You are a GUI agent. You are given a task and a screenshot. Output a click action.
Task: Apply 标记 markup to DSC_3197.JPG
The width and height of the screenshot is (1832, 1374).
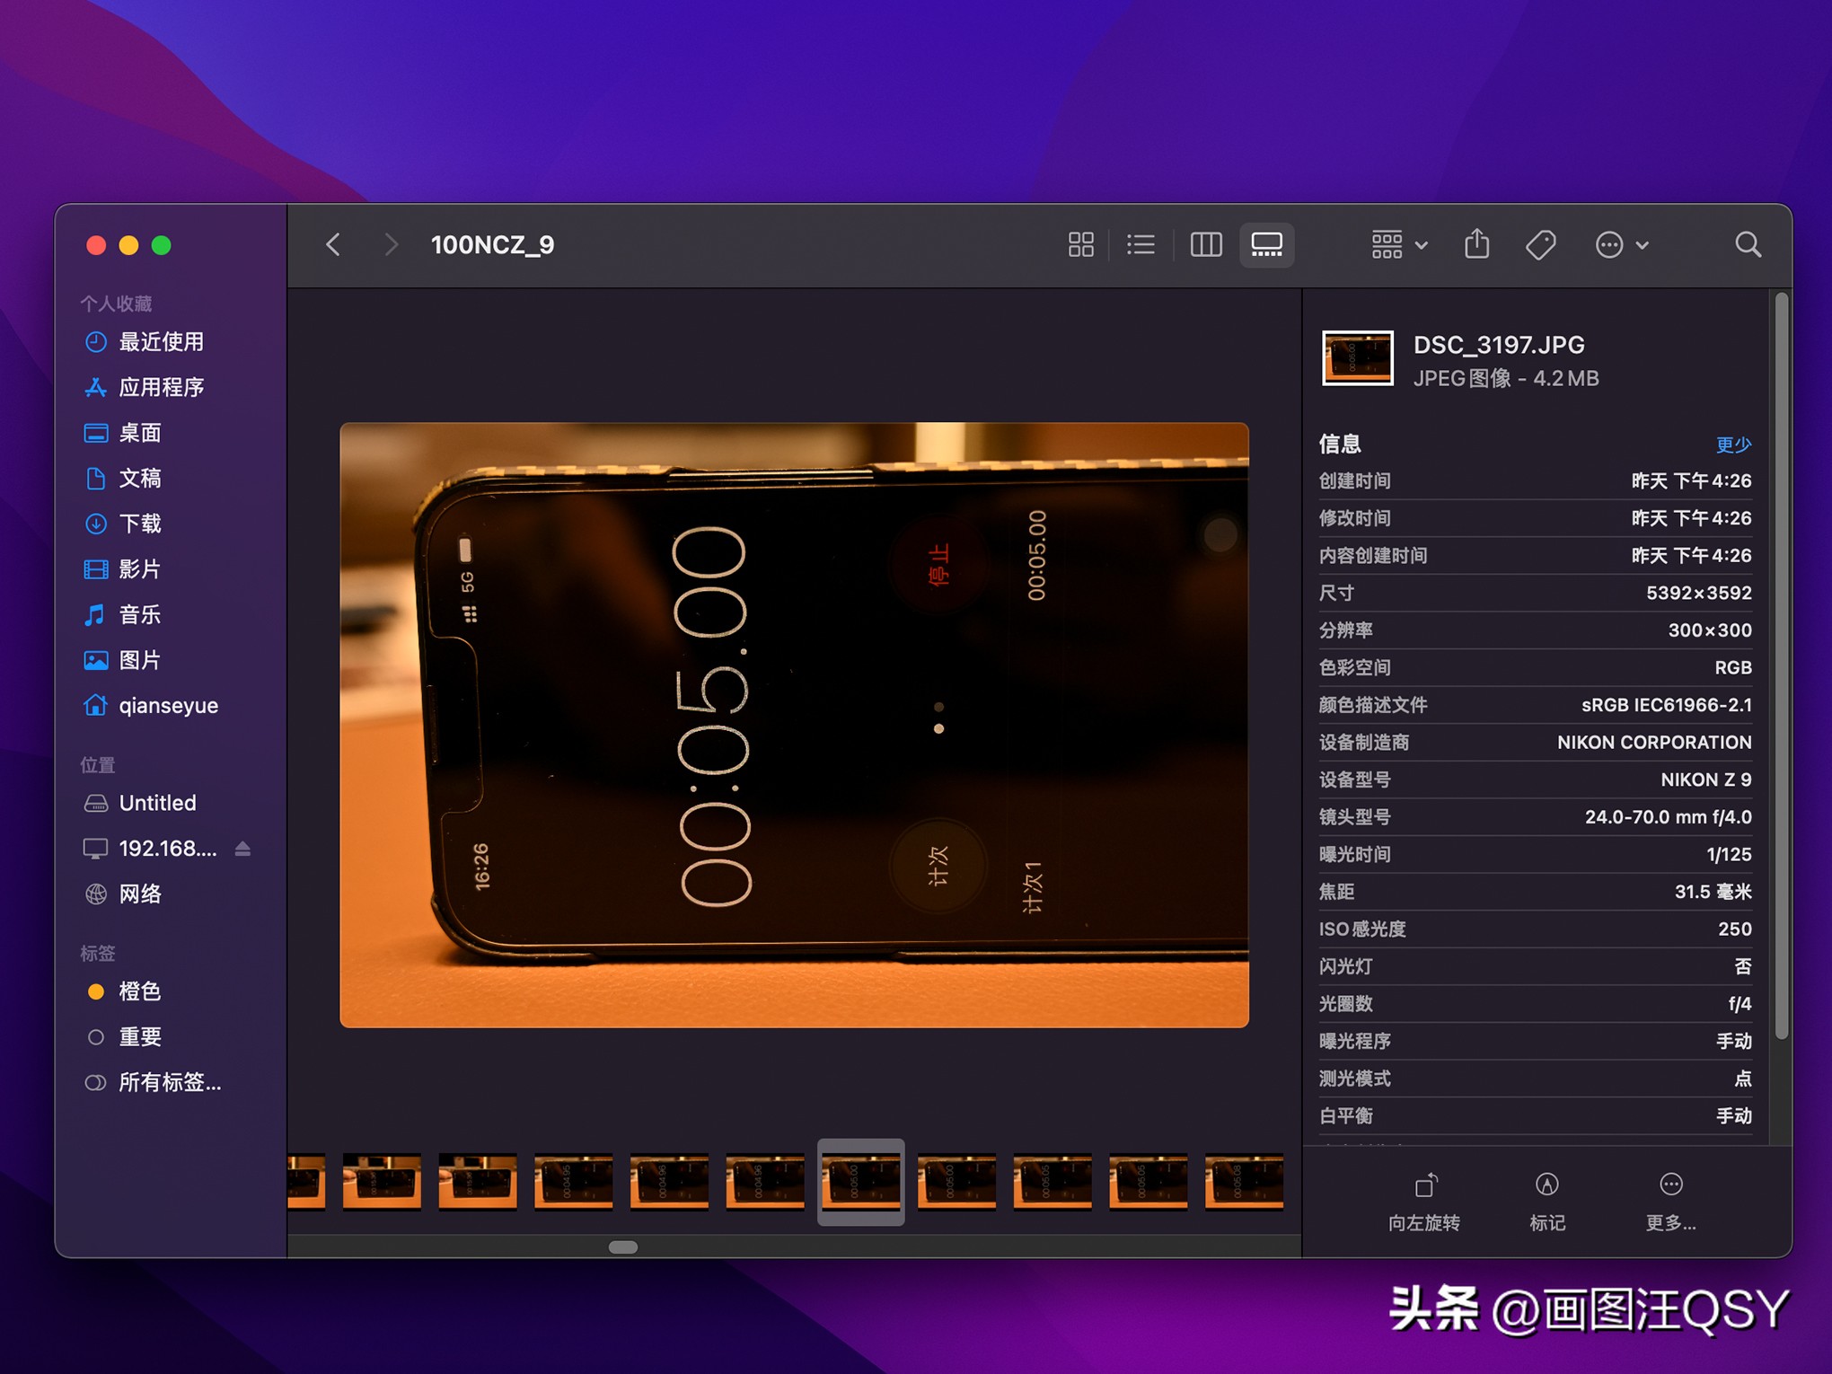[1546, 1197]
